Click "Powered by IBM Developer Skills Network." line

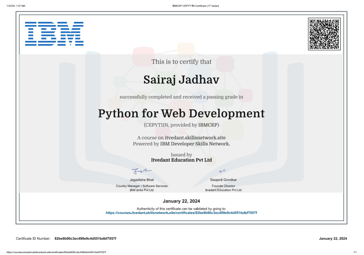tap(181, 144)
